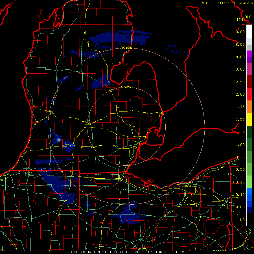Pick the darkest green legend swatch
Screen dimensions: 254x254
point(249,132)
